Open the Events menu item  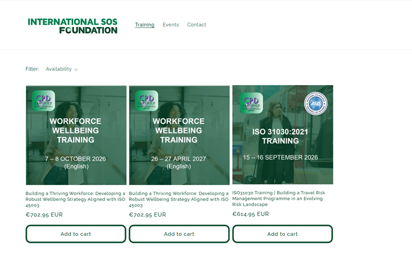[x=170, y=25]
